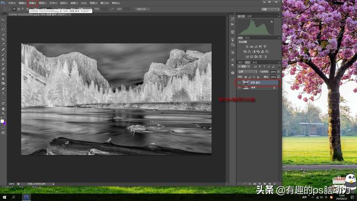Select the Pen tool
This screenshot has width=357, height=201.
[x=3, y=88]
